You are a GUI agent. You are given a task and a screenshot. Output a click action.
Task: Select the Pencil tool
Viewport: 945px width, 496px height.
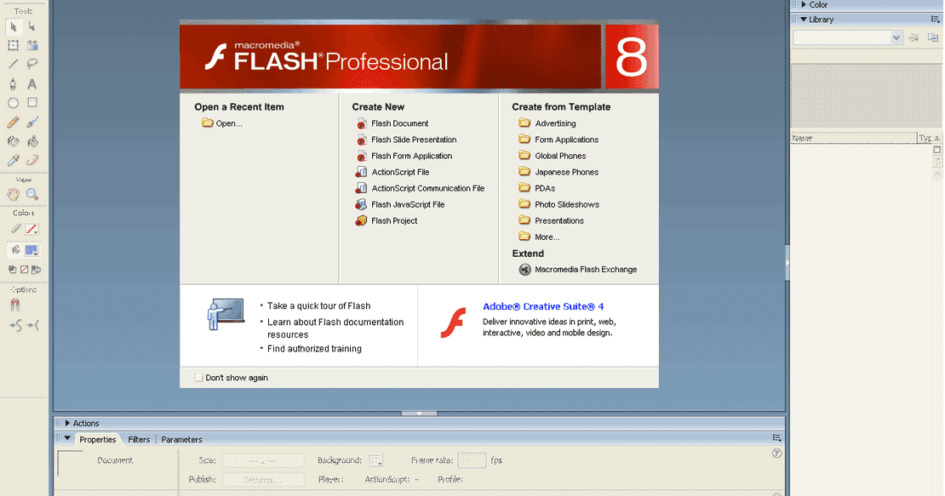pyautogui.click(x=14, y=123)
